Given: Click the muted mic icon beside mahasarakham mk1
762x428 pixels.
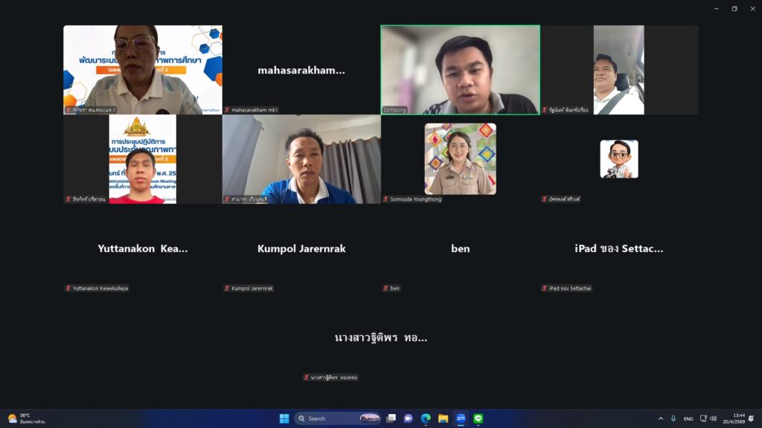Looking at the screenshot, I should (227, 110).
